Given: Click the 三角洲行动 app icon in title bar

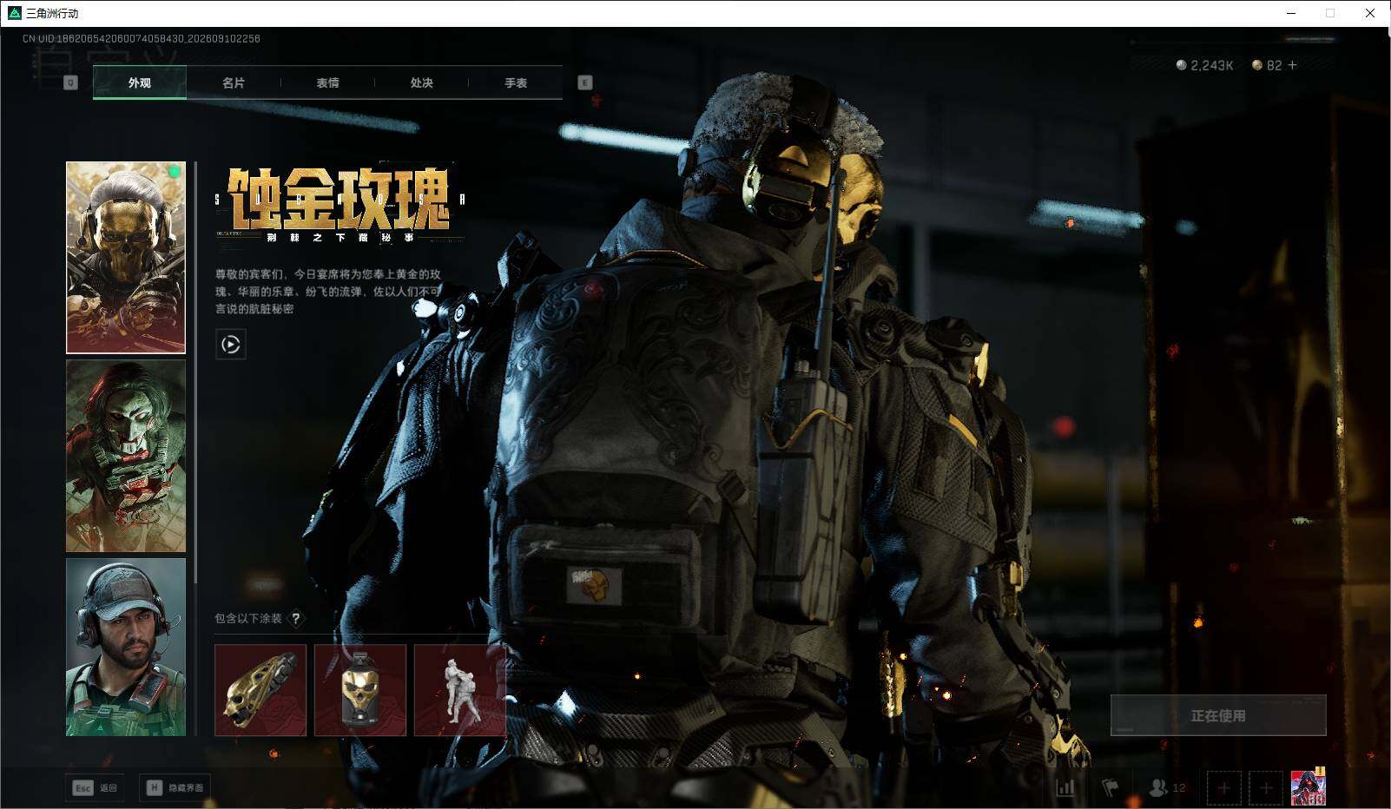Looking at the screenshot, I should (x=14, y=13).
